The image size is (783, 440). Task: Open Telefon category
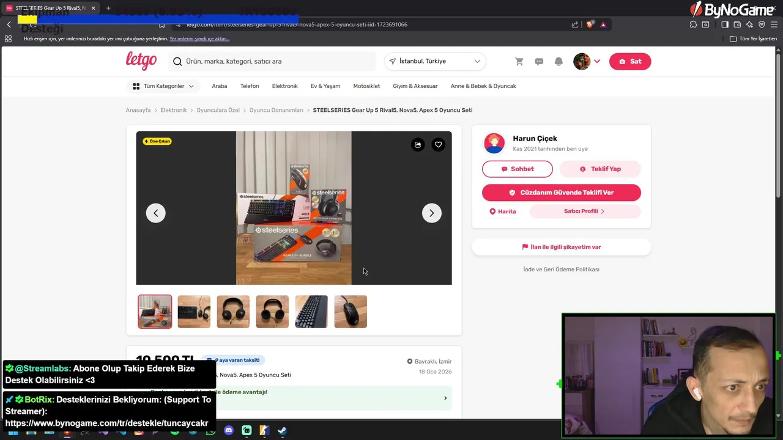(x=250, y=86)
